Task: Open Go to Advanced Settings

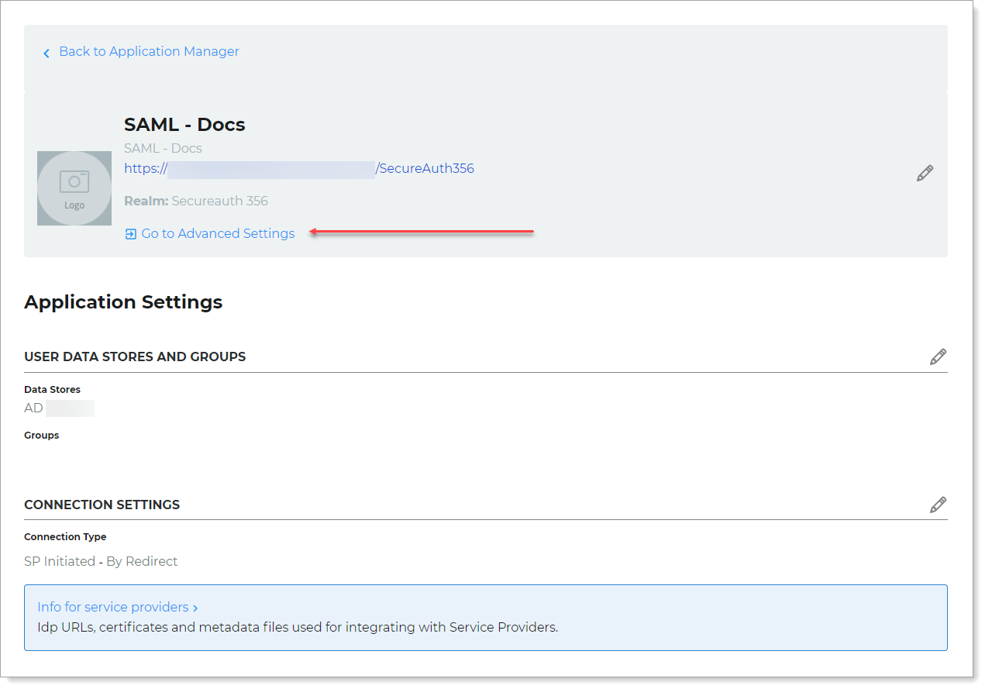Action: [x=218, y=233]
